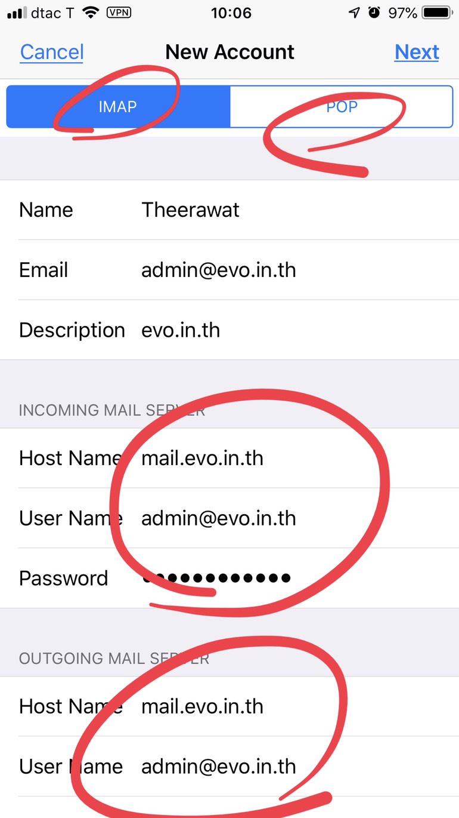Edit the Description field evo.in.th

pyautogui.click(x=229, y=330)
